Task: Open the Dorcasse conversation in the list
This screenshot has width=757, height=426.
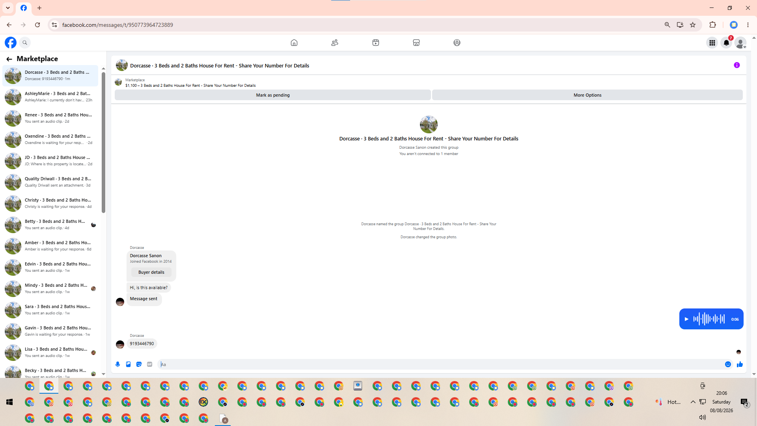Action: click(x=50, y=75)
